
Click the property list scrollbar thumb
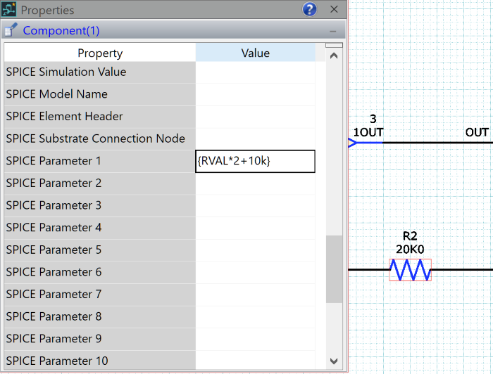[334, 269]
